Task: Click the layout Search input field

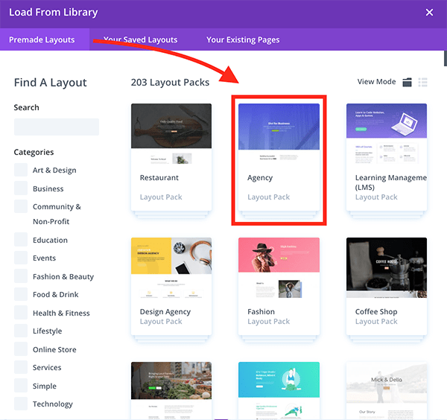Action: click(57, 127)
